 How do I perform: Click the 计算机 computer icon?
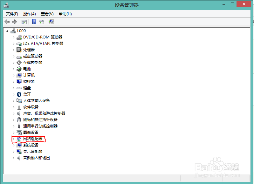click(19, 75)
